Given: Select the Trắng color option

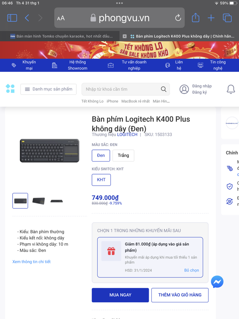Looking at the screenshot, I should click(x=123, y=156).
